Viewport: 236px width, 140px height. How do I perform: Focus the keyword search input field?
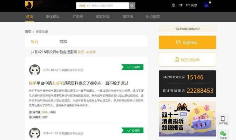tap(109, 6)
